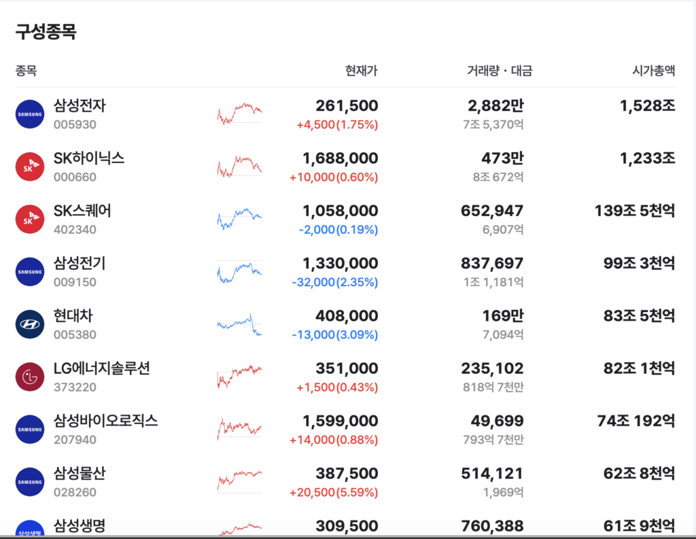Open the 삼성전자 stock name link
696x539 pixels.
pos(80,105)
